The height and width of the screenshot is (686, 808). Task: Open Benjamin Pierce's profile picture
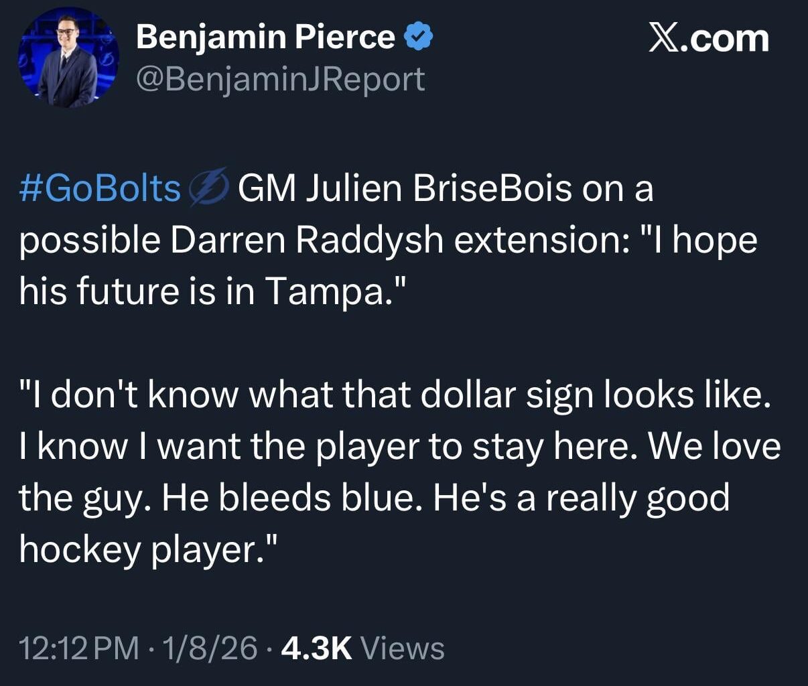[x=68, y=58]
